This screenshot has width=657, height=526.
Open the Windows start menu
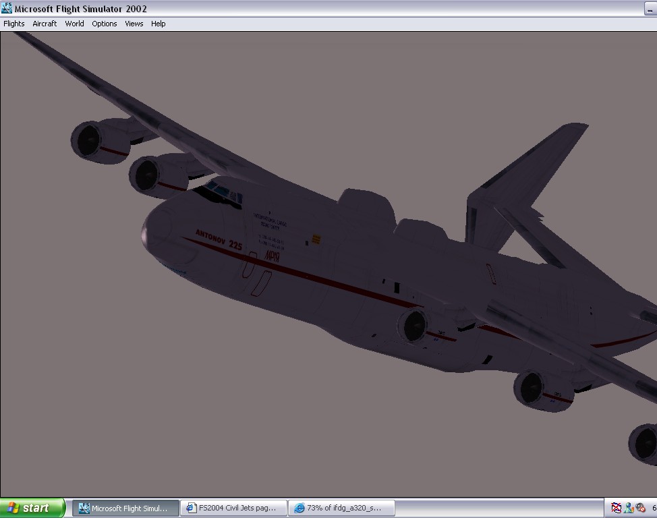point(32,508)
